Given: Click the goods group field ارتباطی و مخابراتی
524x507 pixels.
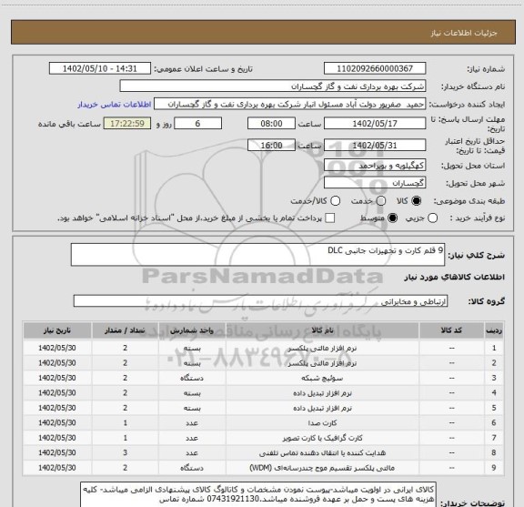Looking at the screenshot, I should click(x=260, y=301).
